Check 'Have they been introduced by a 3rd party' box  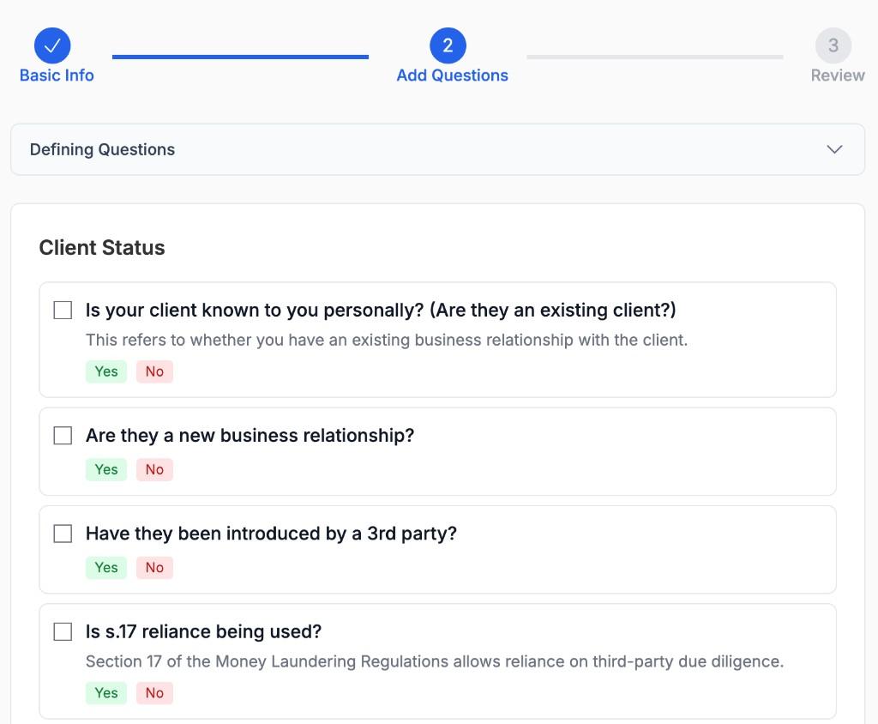[63, 534]
